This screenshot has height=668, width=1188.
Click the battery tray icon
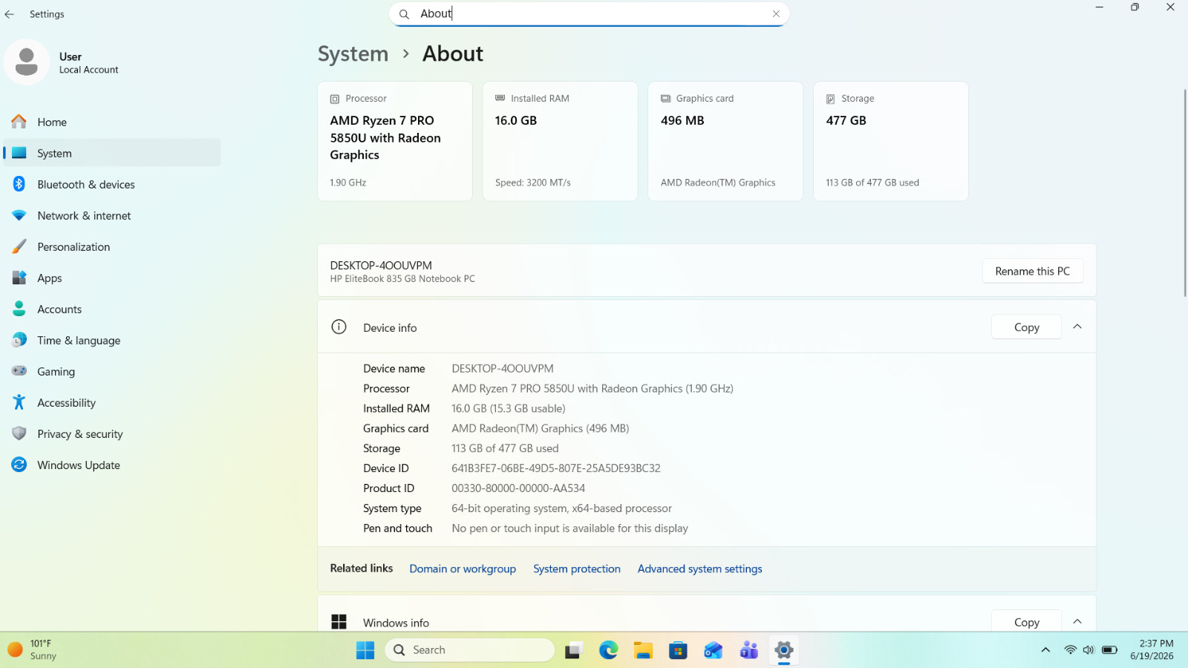coord(1109,650)
